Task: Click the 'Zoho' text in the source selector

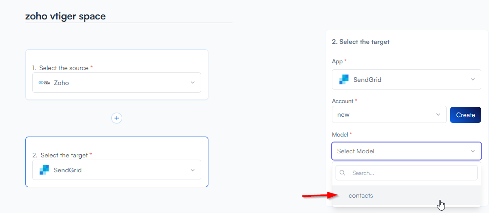Action: point(61,83)
